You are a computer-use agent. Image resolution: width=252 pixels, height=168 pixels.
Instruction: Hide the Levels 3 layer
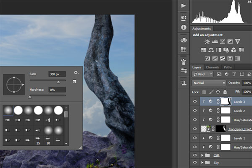pyautogui.click(x=194, y=101)
